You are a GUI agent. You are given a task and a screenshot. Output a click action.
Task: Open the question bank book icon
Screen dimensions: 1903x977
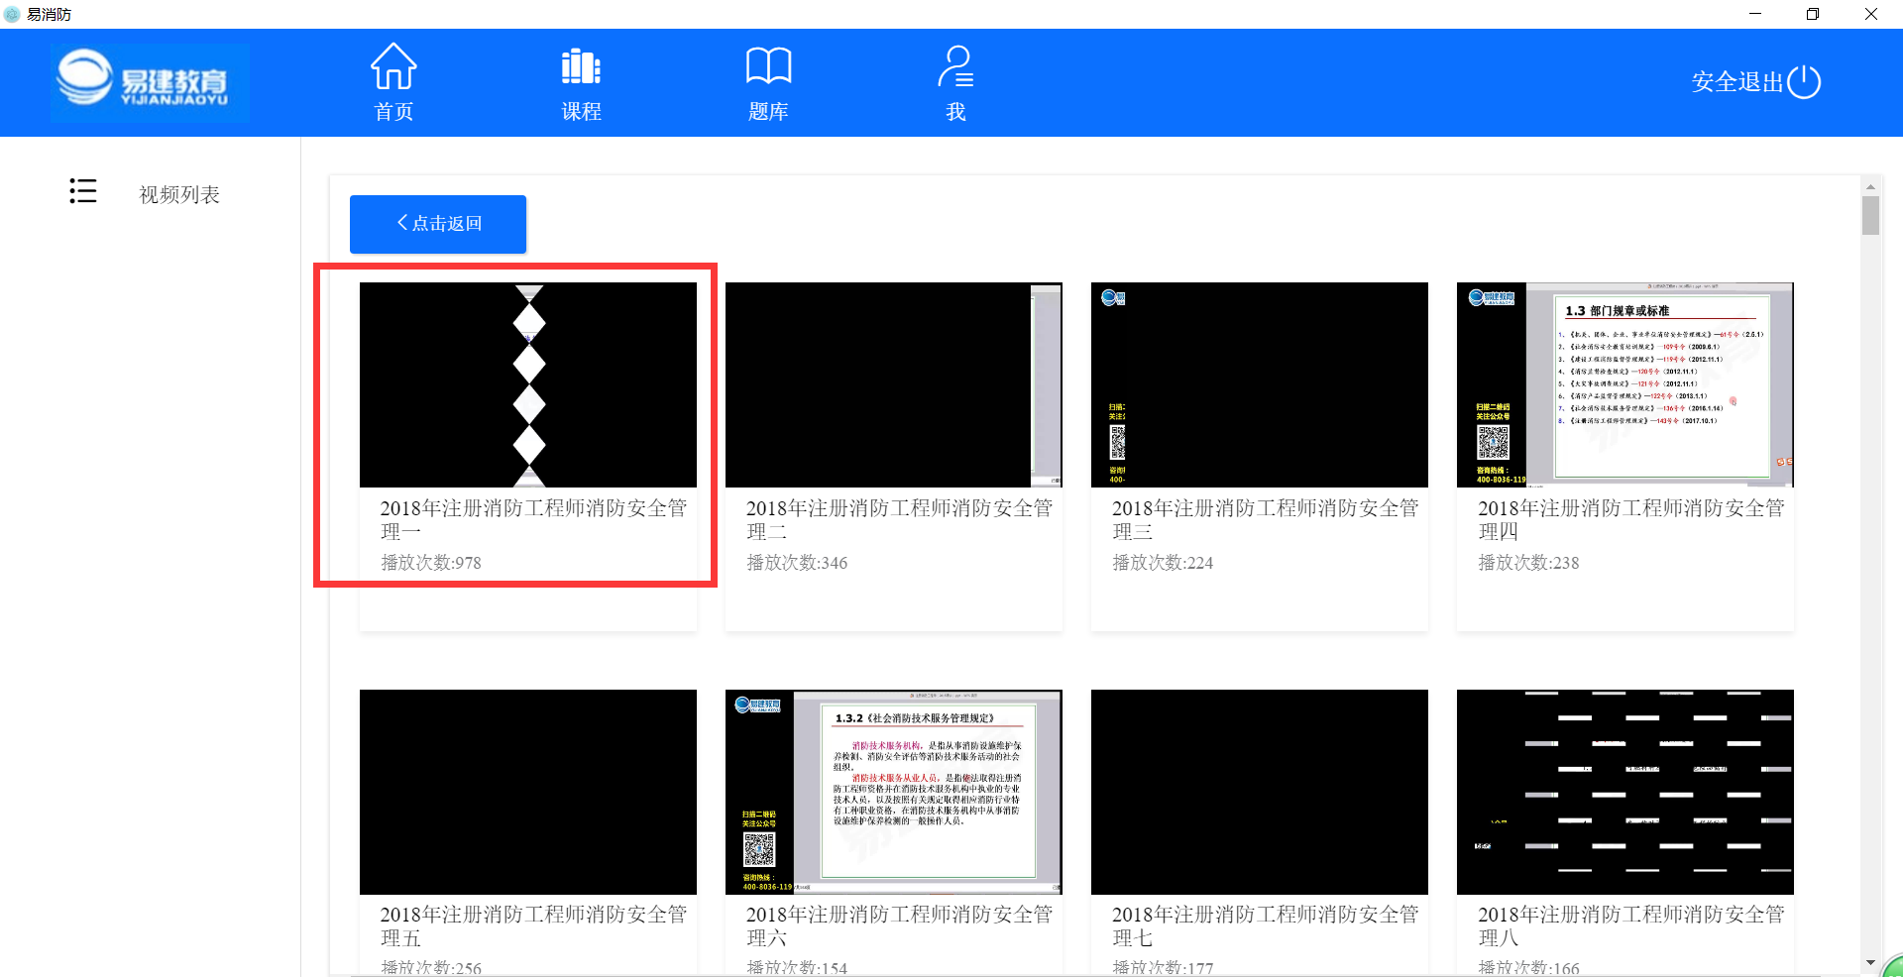pyautogui.click(x=768, y=66)
